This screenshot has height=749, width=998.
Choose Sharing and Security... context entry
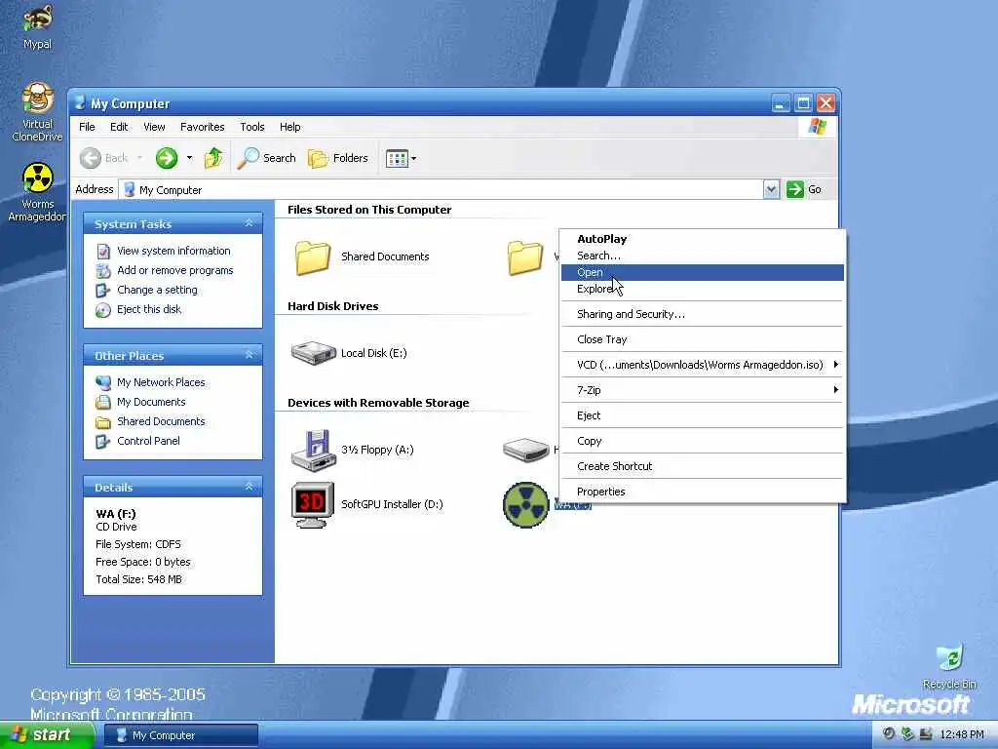pyautogui.click(x=702, y=314)
